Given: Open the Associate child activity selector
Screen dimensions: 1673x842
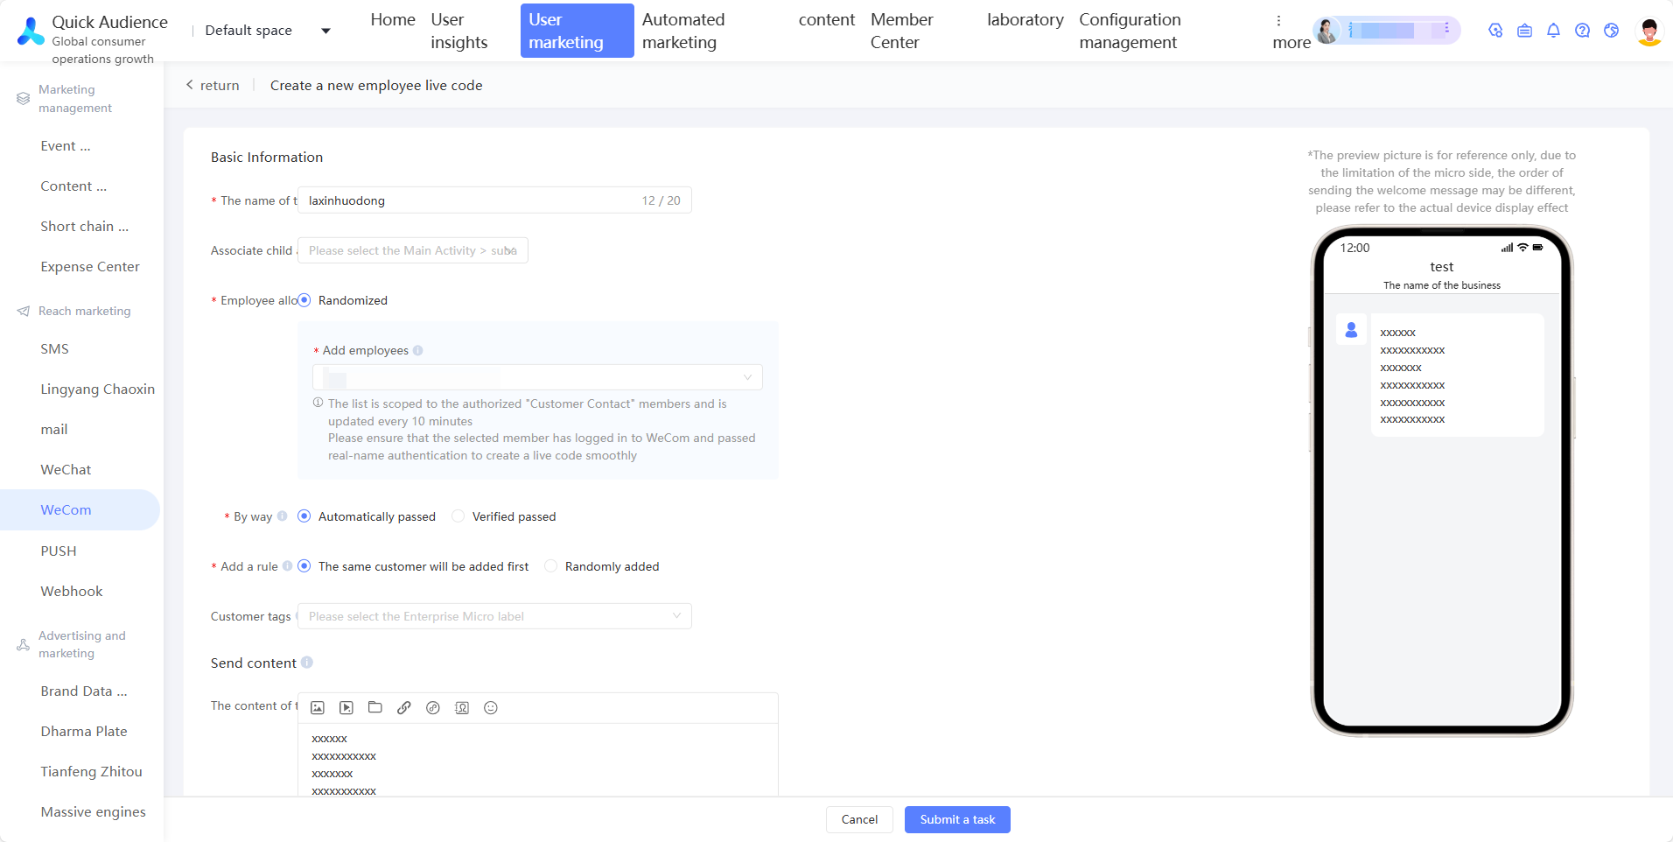Looking at the screenshot, I should [x=413, y=250].
